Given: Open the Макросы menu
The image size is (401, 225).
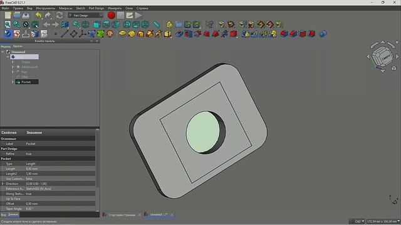Looking at the screenshot, I should (66, 8).
